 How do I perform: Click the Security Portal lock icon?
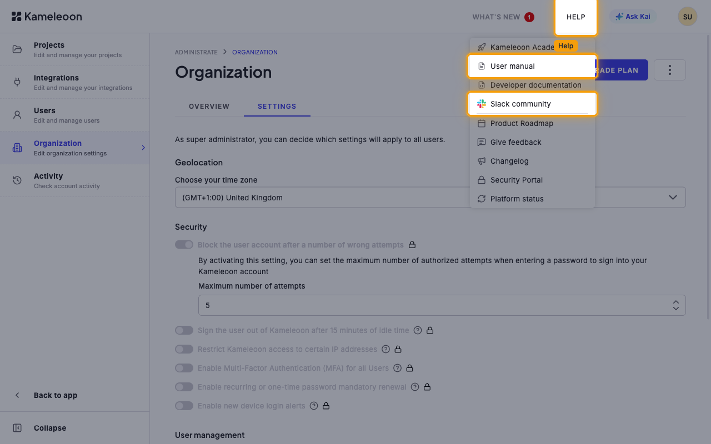pos(482,180)
